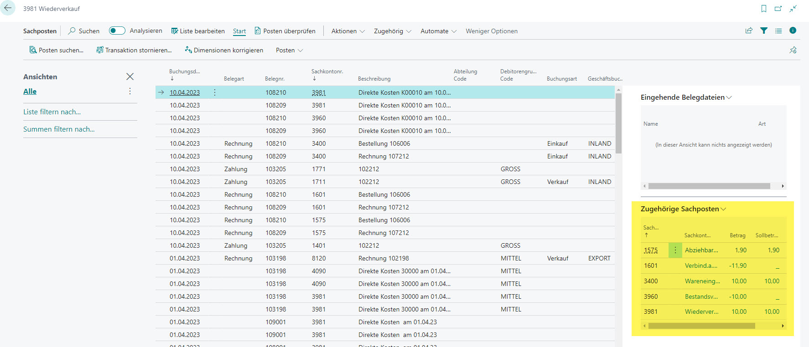Collapse Eingehende Belegdateien section
The width and height of the screenshot is (809, 347).
click(686, 97)
